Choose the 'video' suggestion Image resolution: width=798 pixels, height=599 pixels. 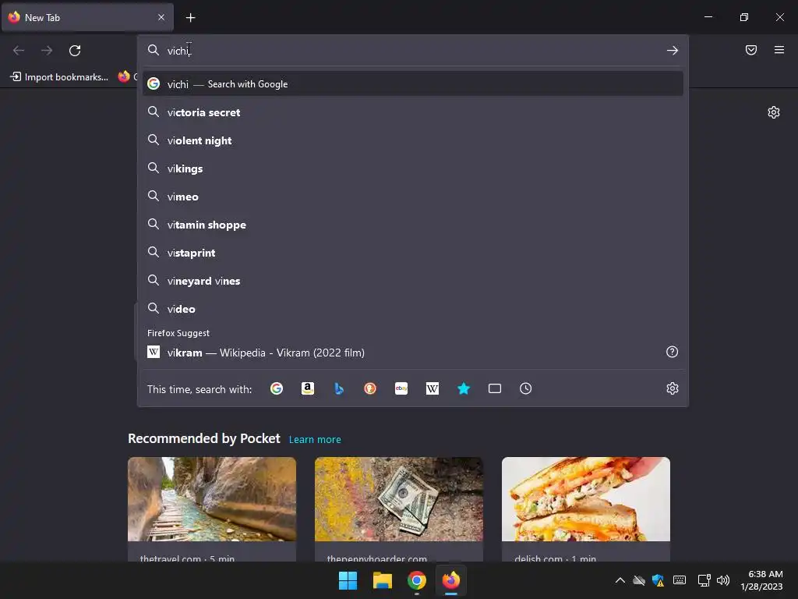pyautogui.click(x=413, y=309)
